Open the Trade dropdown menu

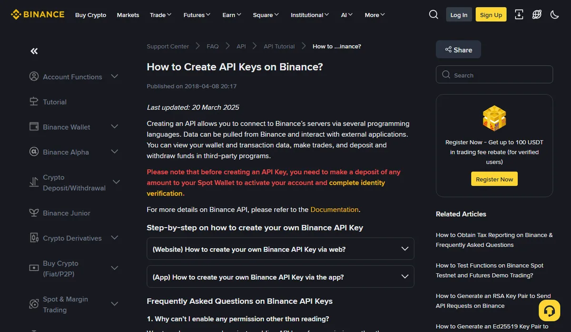click(x=161, y=15)
